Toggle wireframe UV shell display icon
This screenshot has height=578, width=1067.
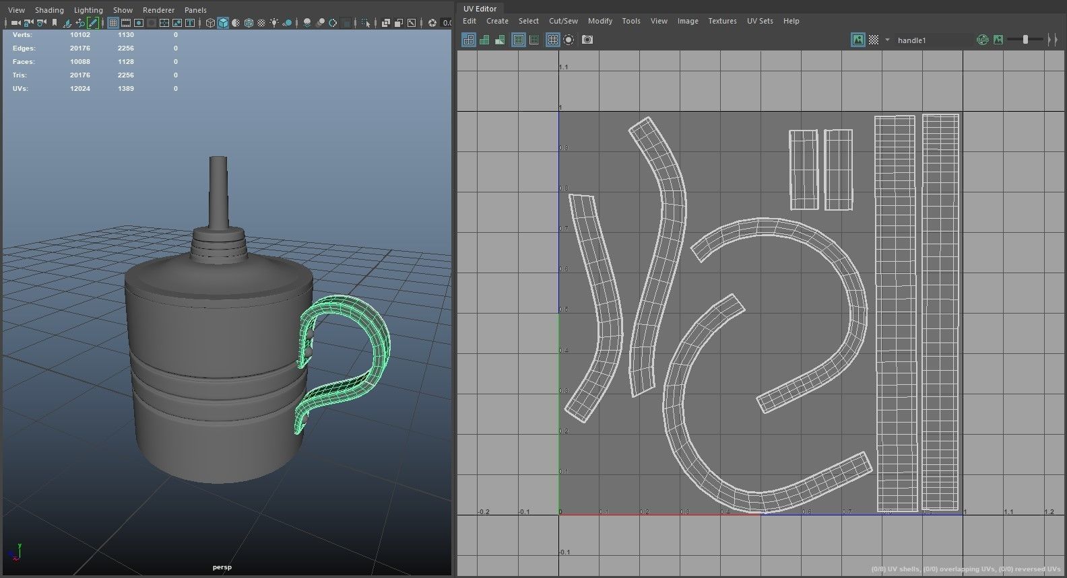coord(469,40)
